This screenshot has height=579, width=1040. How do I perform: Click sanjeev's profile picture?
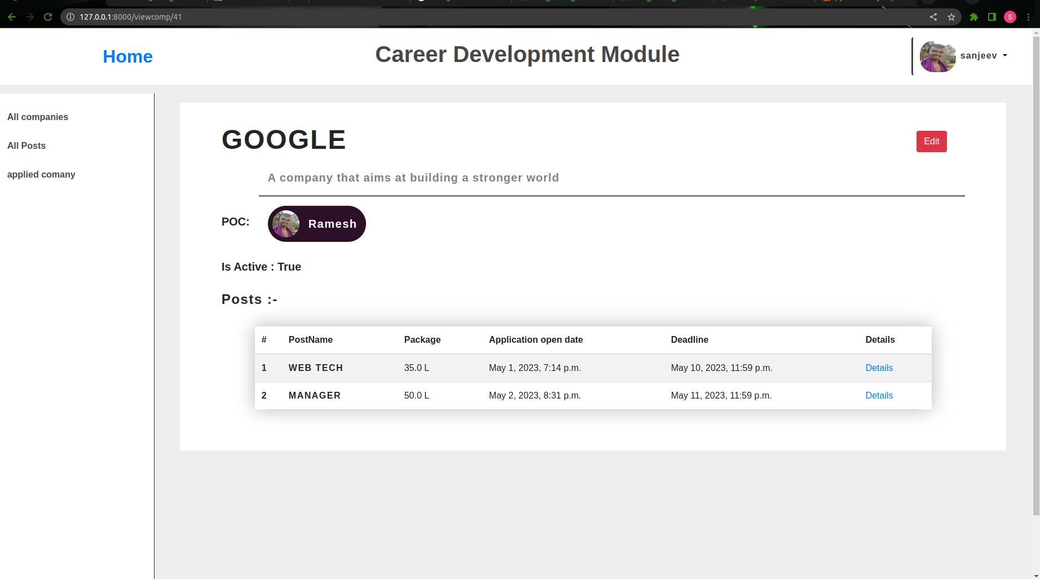click(937, 56)
